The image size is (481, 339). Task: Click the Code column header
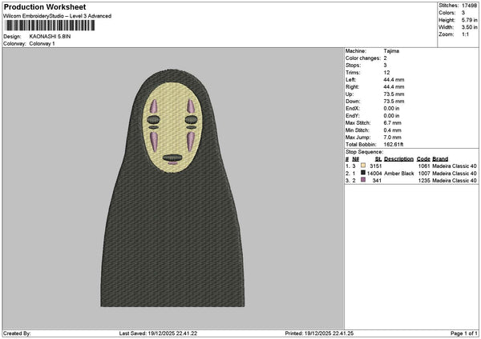click(423, 159)
